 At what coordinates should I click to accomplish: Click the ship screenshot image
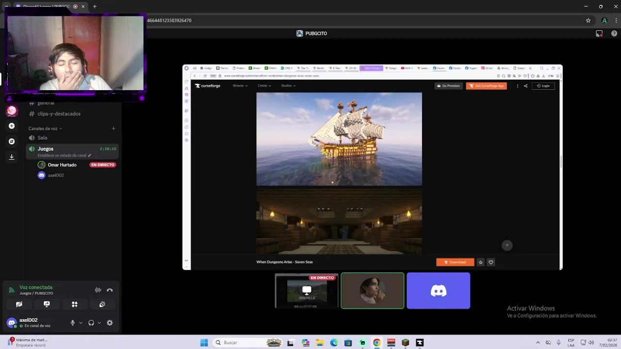[339, 139]
